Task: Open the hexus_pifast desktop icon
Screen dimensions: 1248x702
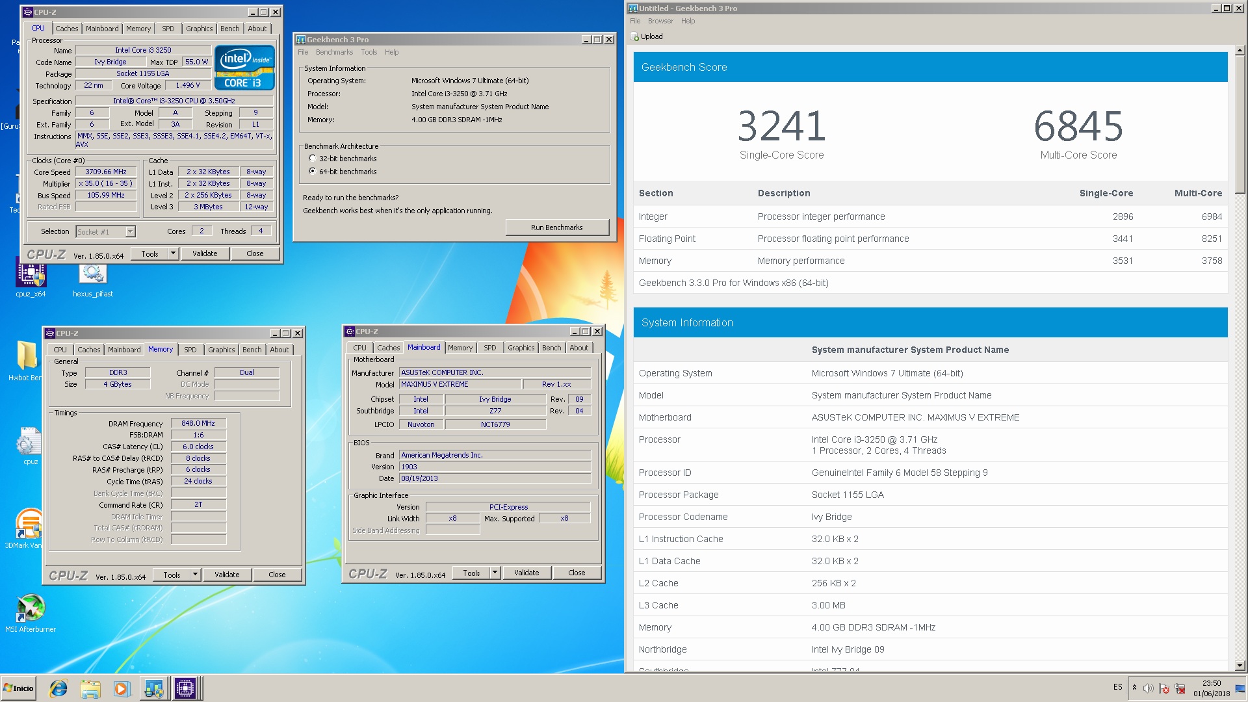Action: tap(93, 279)
